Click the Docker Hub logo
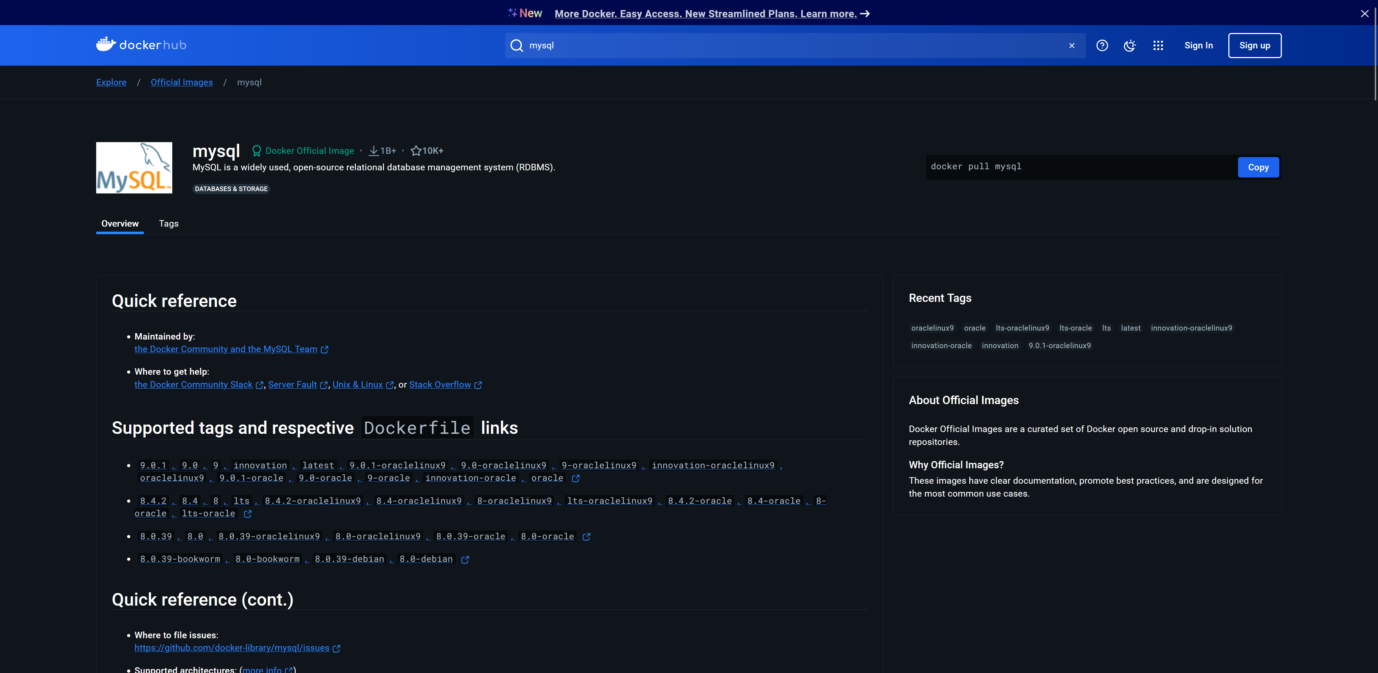 click(141, 45)
